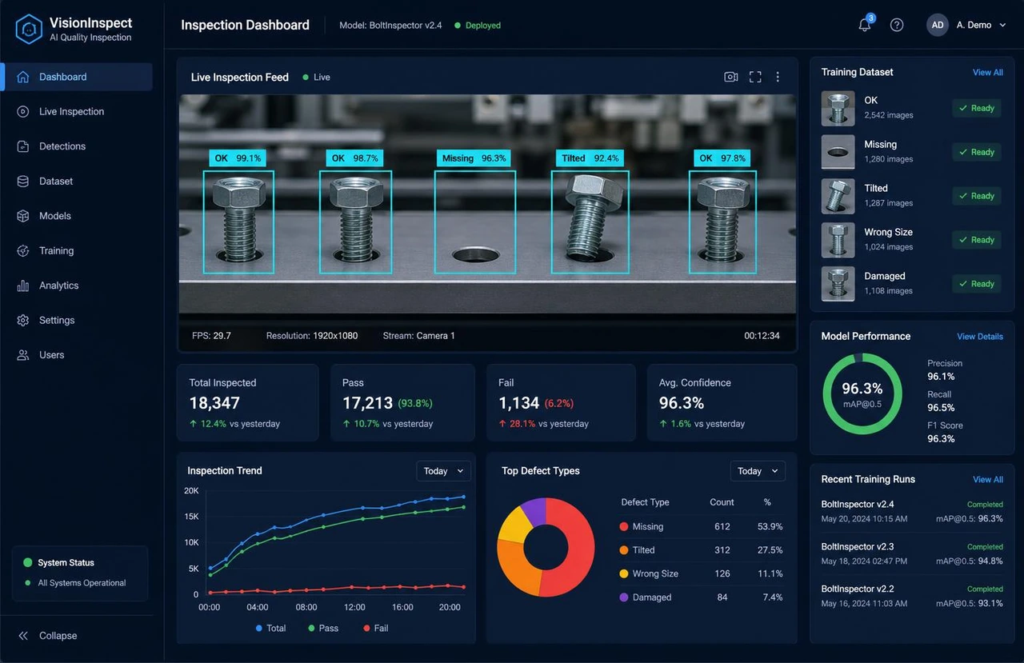
Task: Click the 96.3% mAP donut gauge
Action: tap(862, 393)
